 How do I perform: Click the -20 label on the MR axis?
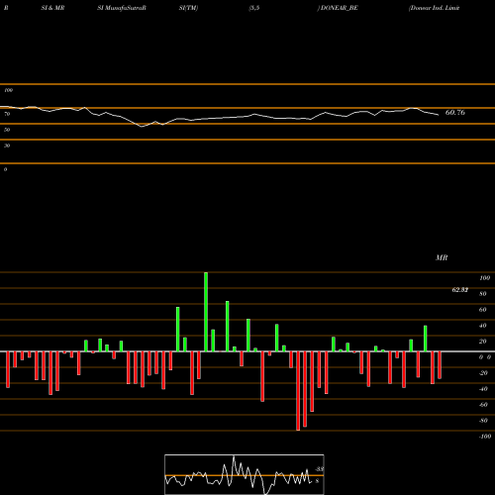pos(483,373)
